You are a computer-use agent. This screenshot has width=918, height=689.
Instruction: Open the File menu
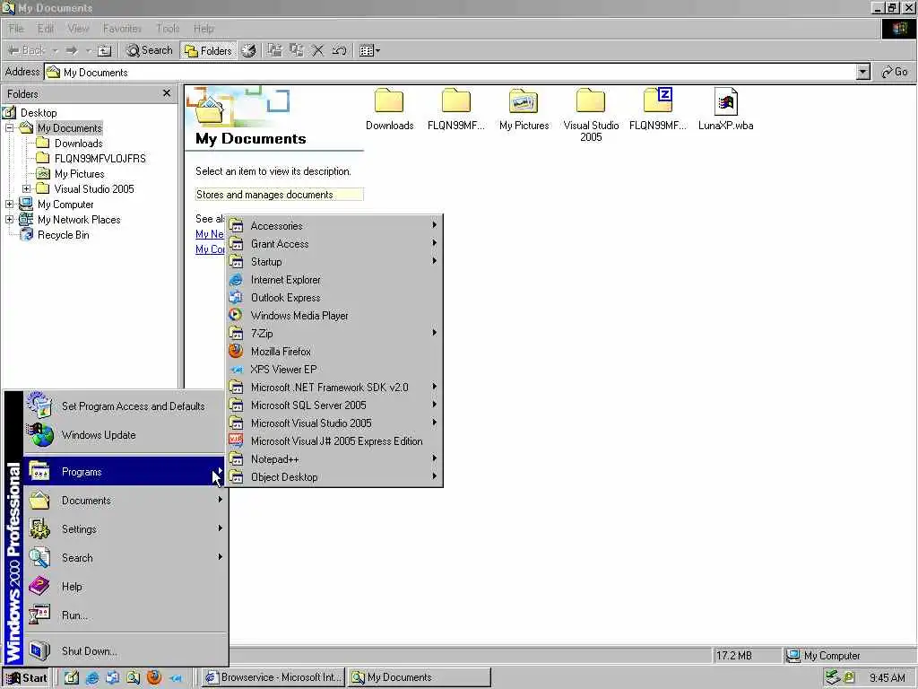click(16, 28)
